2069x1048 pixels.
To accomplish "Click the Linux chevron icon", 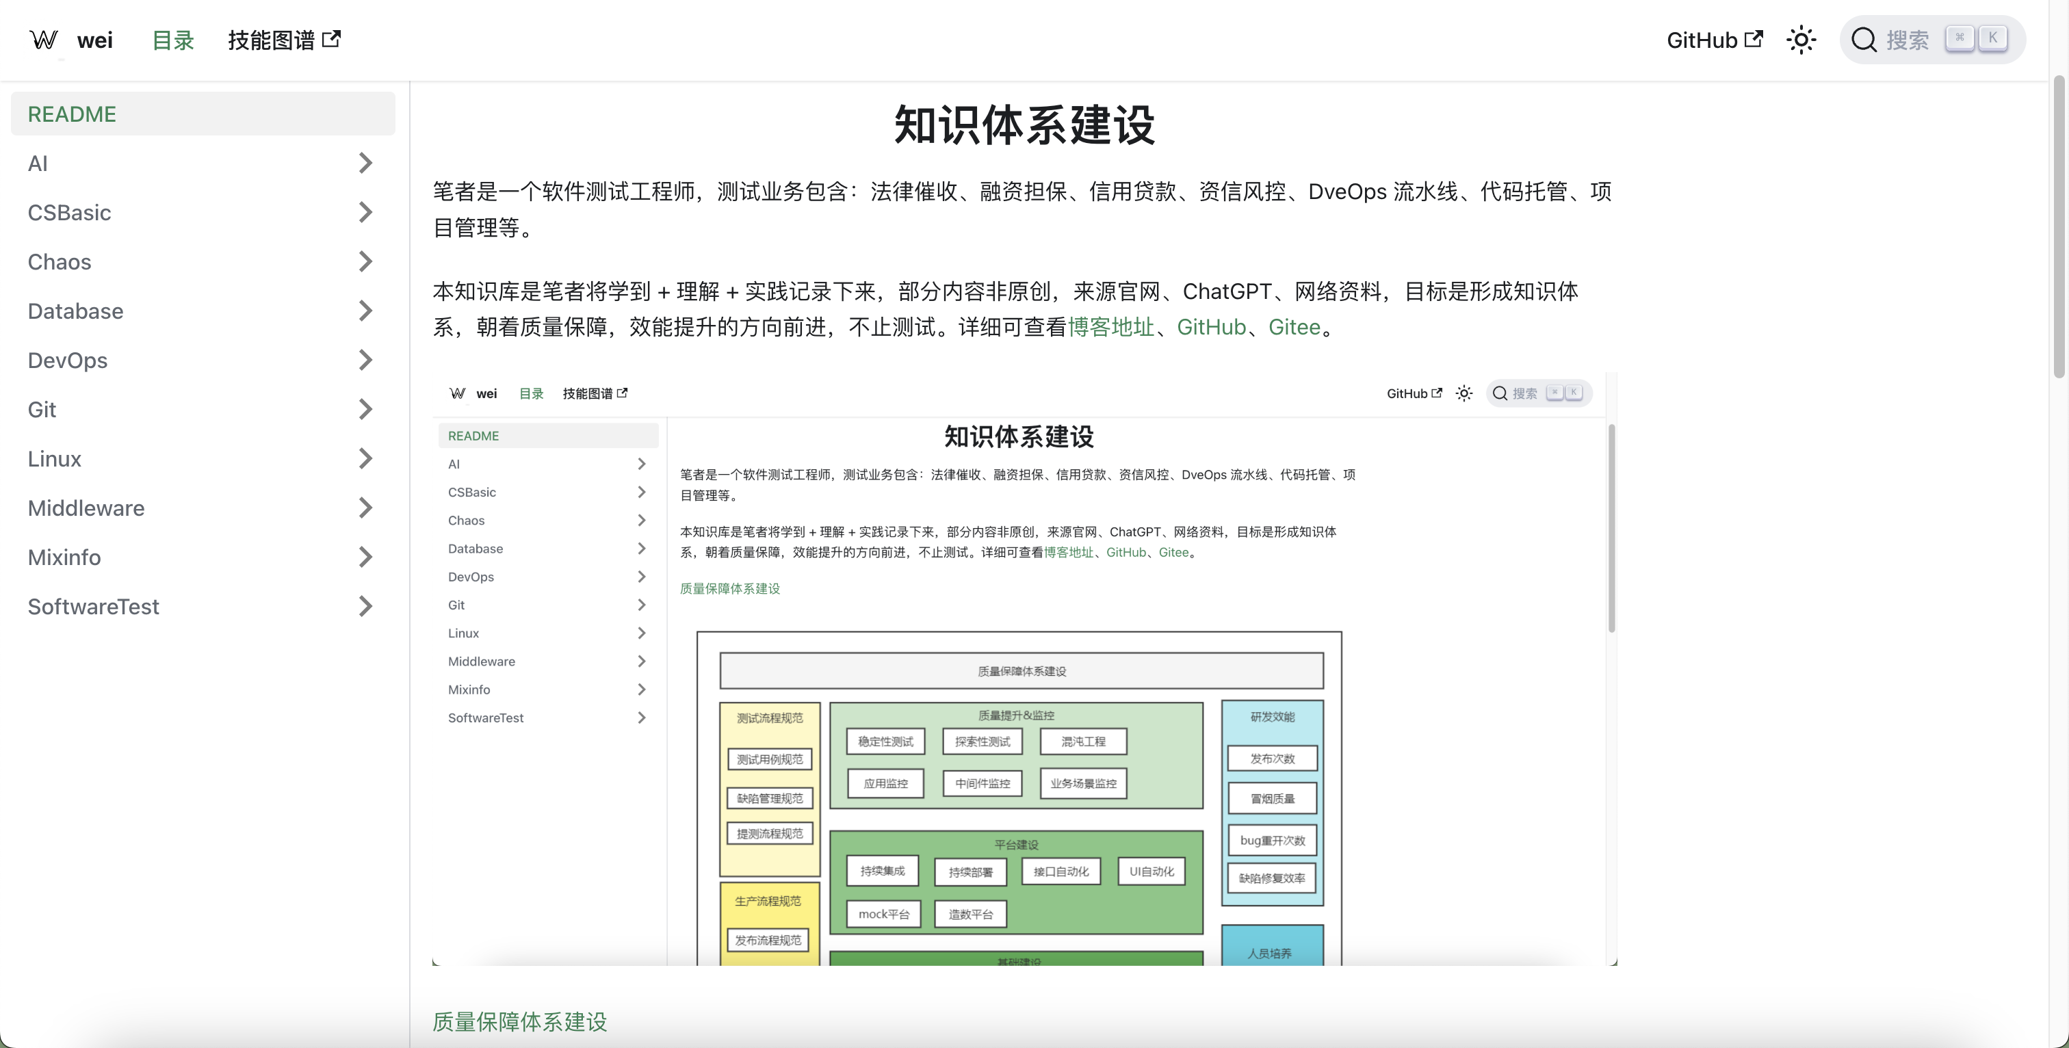I will tap(365, 458).
